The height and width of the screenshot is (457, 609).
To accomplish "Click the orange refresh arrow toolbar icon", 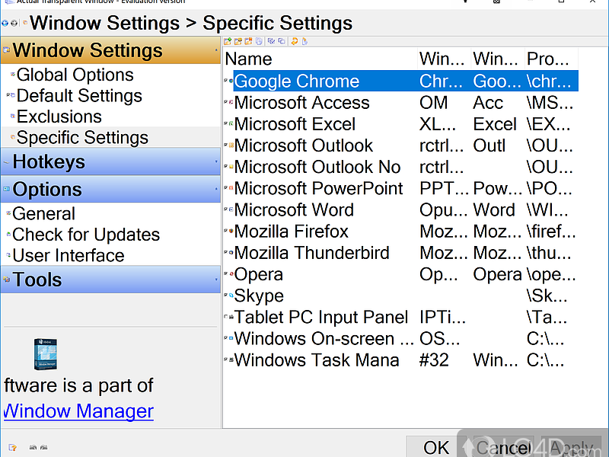I will tap(295, 41).
